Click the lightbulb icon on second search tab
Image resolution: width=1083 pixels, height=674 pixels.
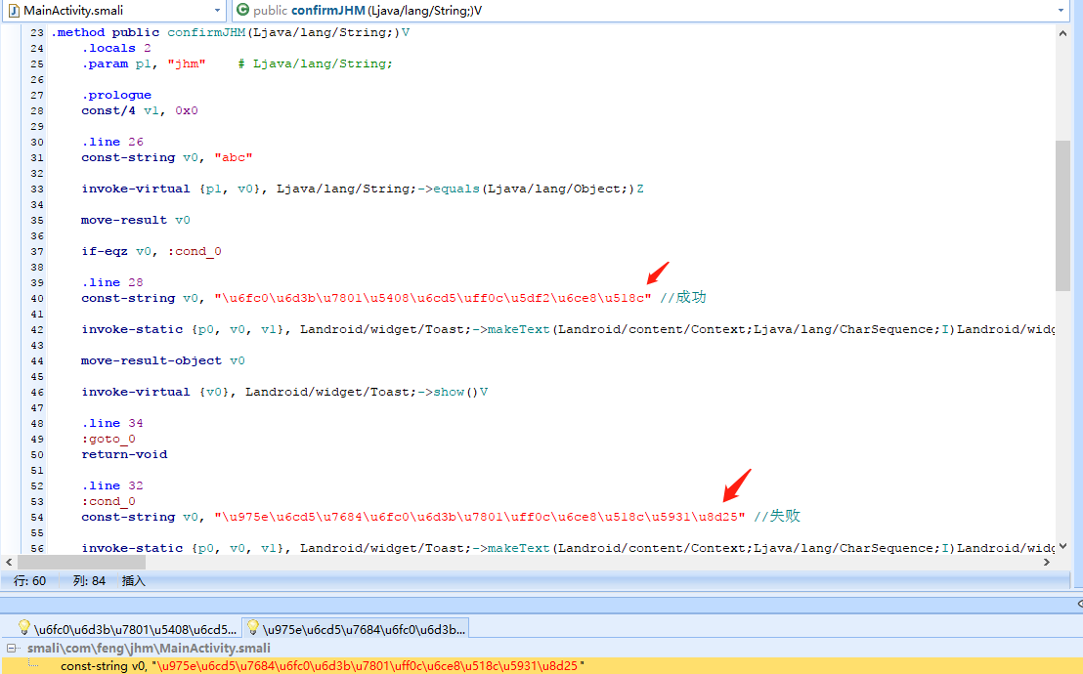[253, 627]
